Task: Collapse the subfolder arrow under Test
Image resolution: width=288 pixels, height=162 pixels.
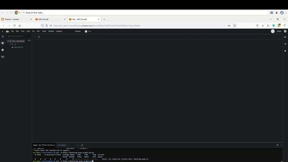Action: click(x=10, y=44)
